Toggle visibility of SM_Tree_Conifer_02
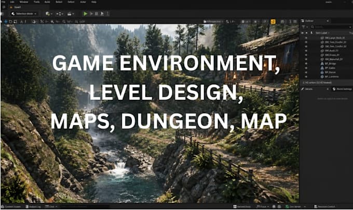The height and width of the screenshot is (210, 353). pos(306,47)
